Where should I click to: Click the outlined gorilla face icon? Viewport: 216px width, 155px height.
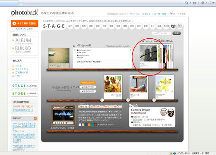coord(164,112)
